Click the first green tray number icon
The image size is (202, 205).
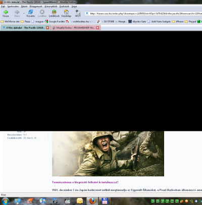click(153, 201)
